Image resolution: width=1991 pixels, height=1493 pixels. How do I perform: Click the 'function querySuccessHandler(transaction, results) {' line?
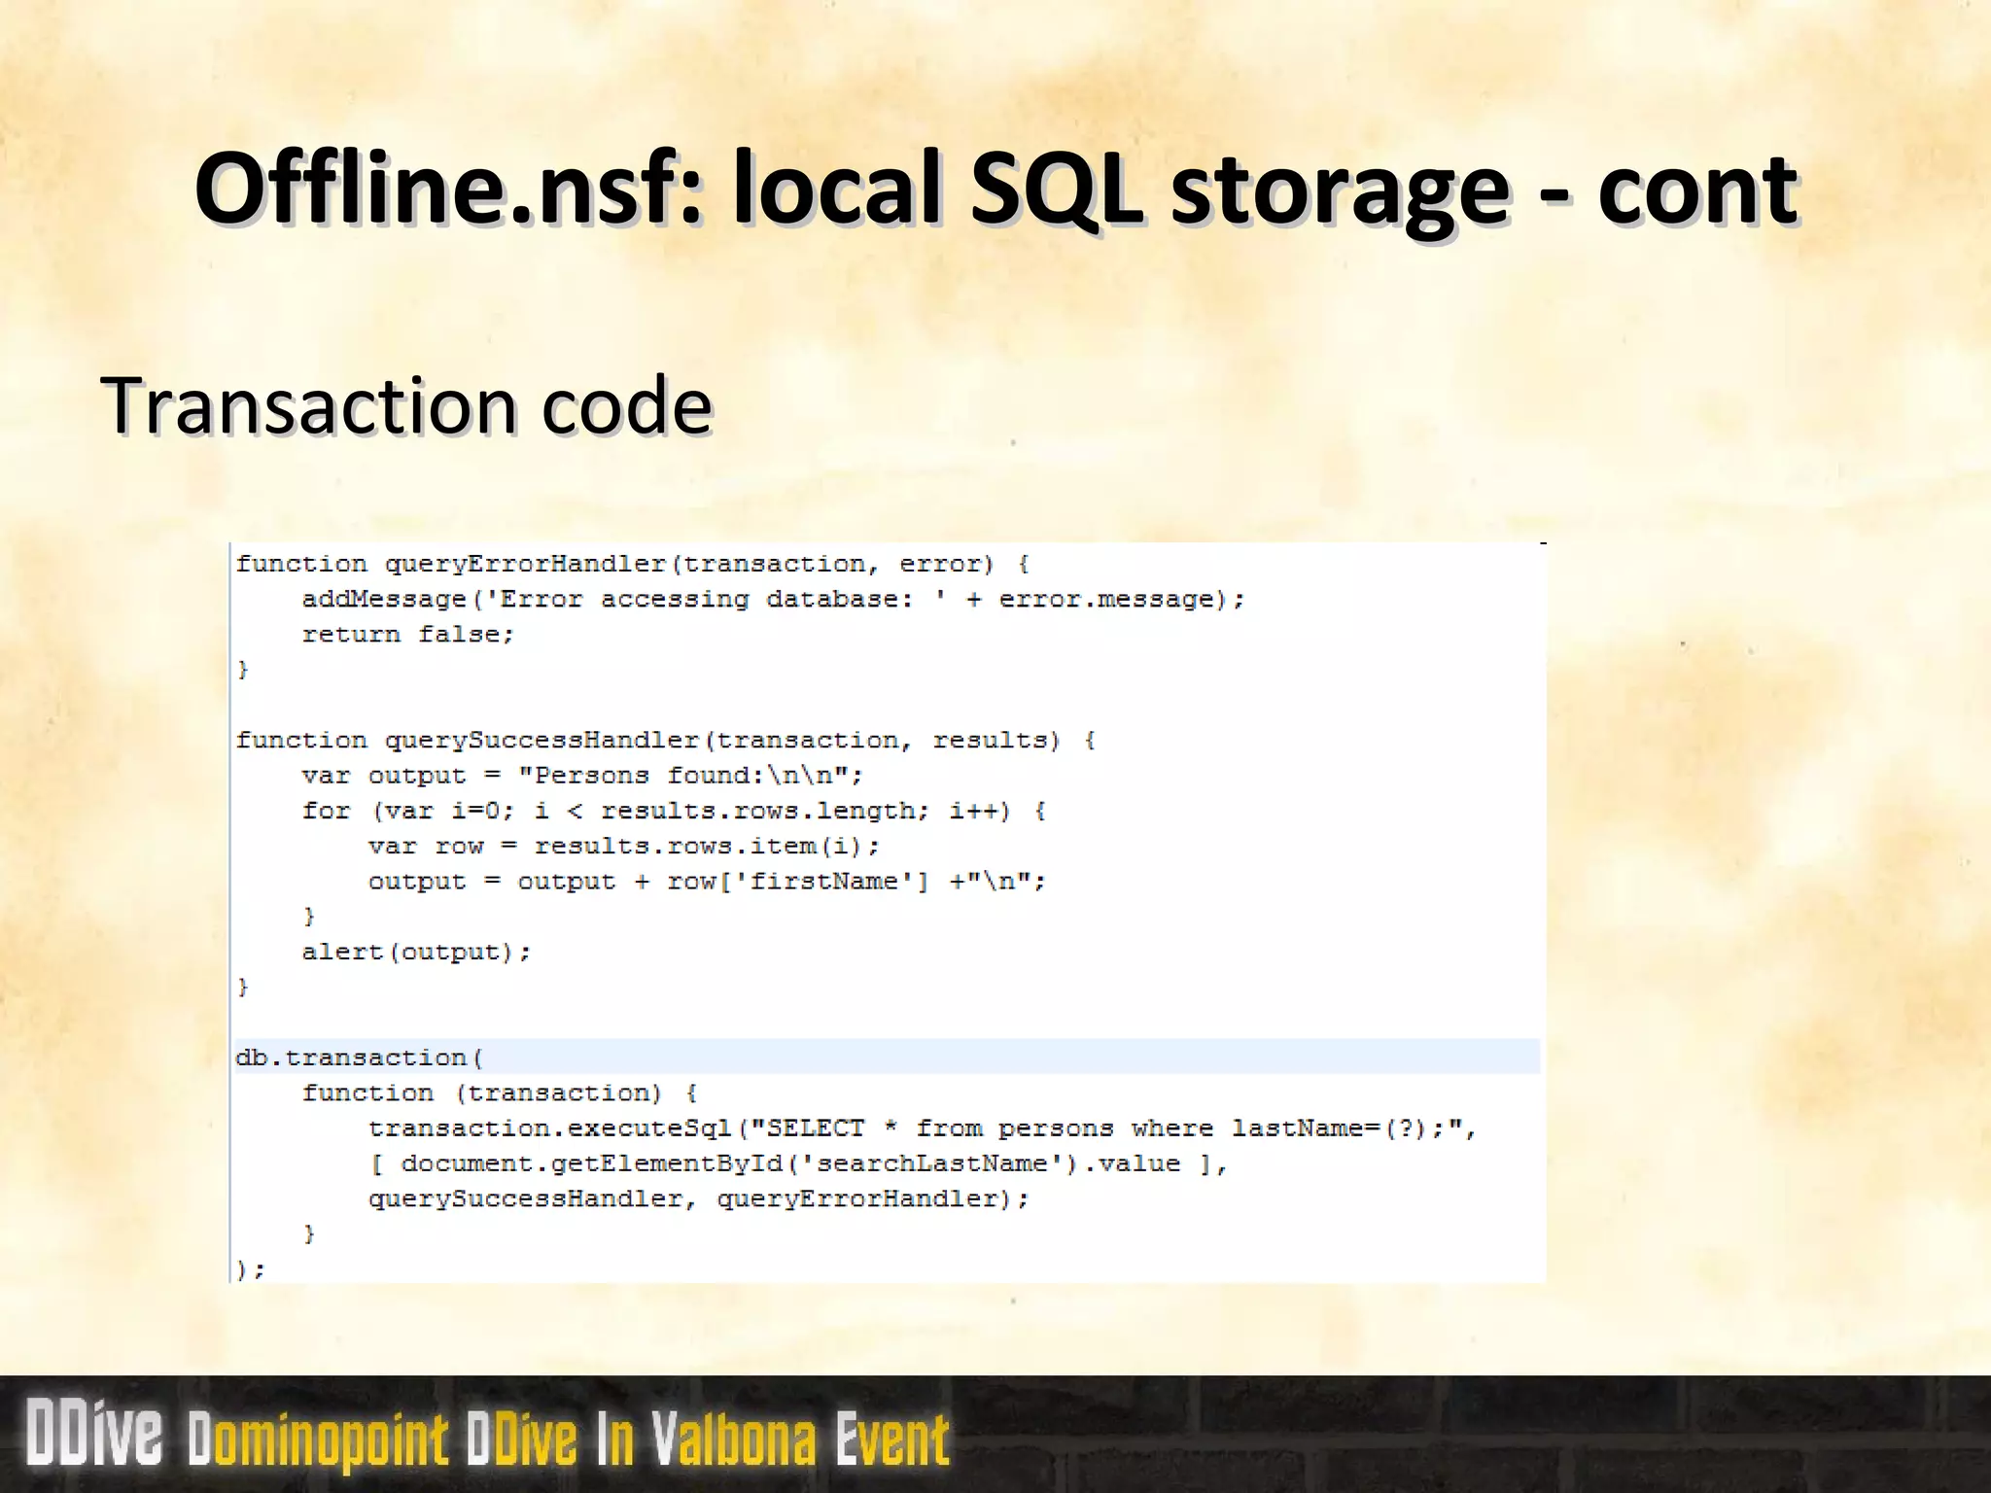tap(666, 741)
